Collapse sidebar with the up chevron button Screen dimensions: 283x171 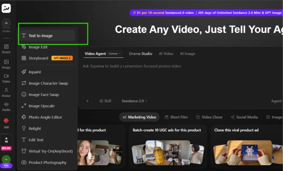point(6,23)
